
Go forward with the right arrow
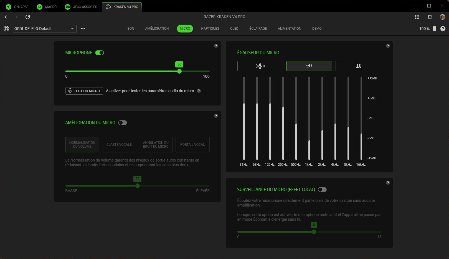tap(16, 17)
